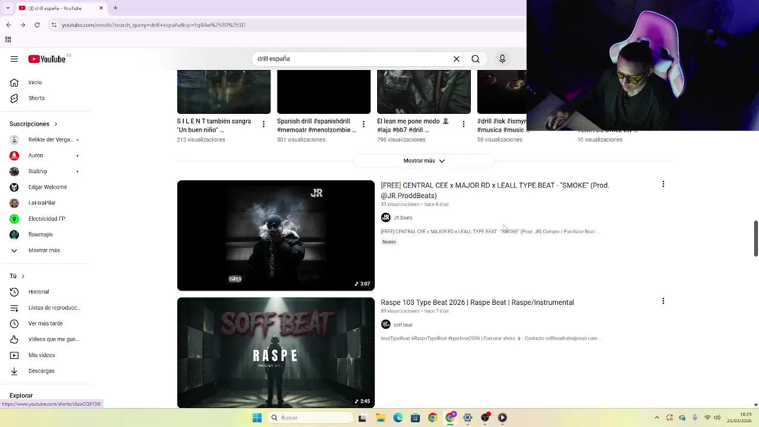Open the La-ixaPilar channel avatar

click(x=14, y=203)
